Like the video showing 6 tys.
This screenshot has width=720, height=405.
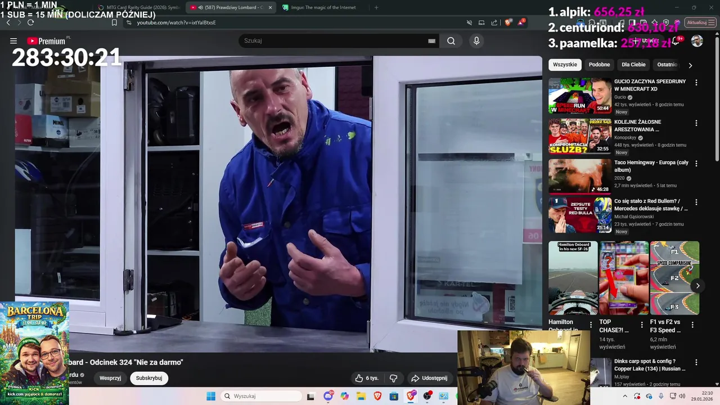click(367, 378)
